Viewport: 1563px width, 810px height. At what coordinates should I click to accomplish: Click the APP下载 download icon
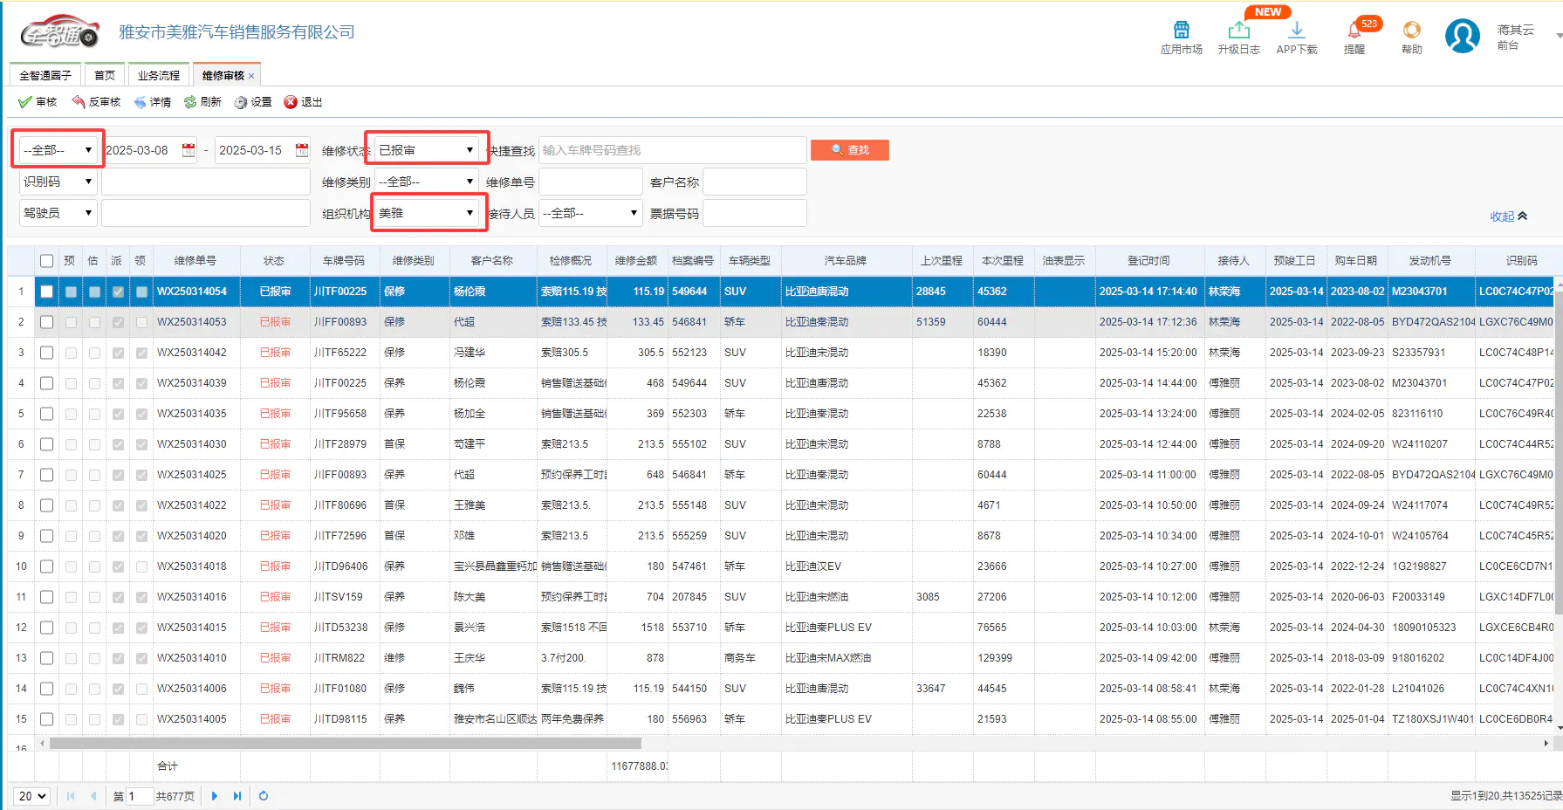[1297, 31]
